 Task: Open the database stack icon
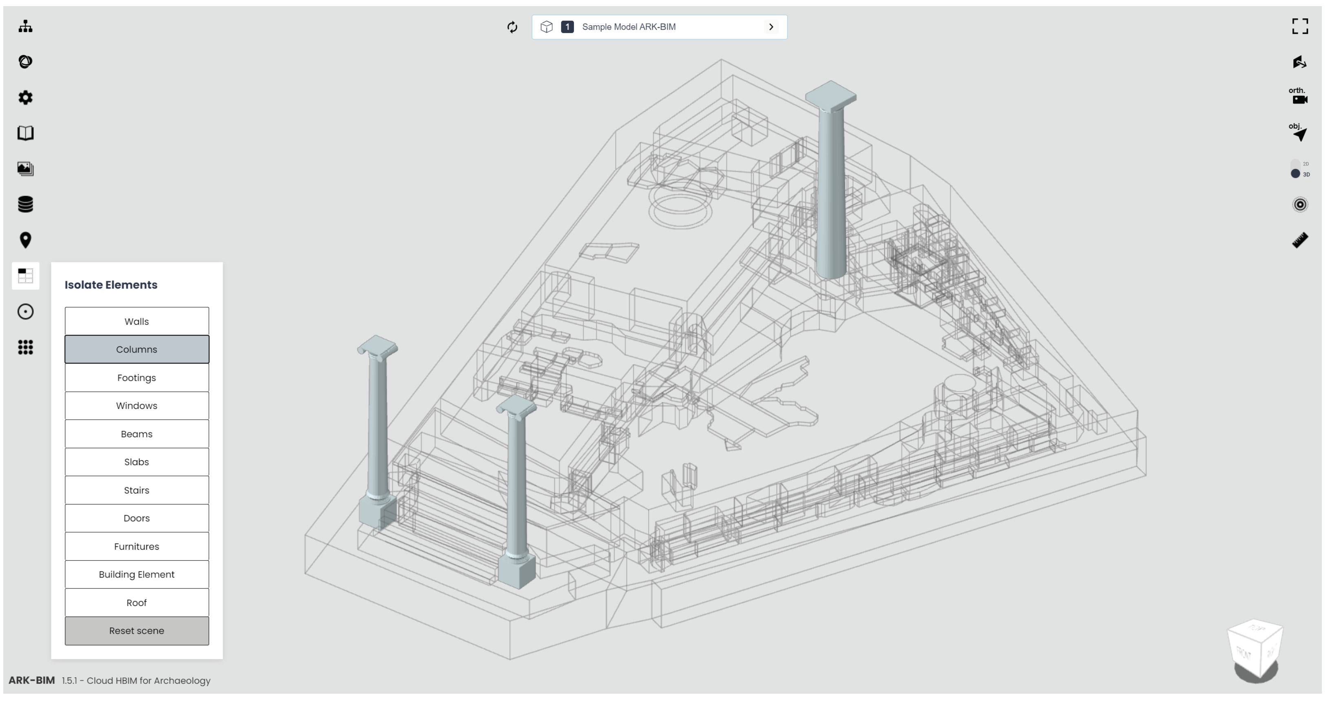pos(25,204)
